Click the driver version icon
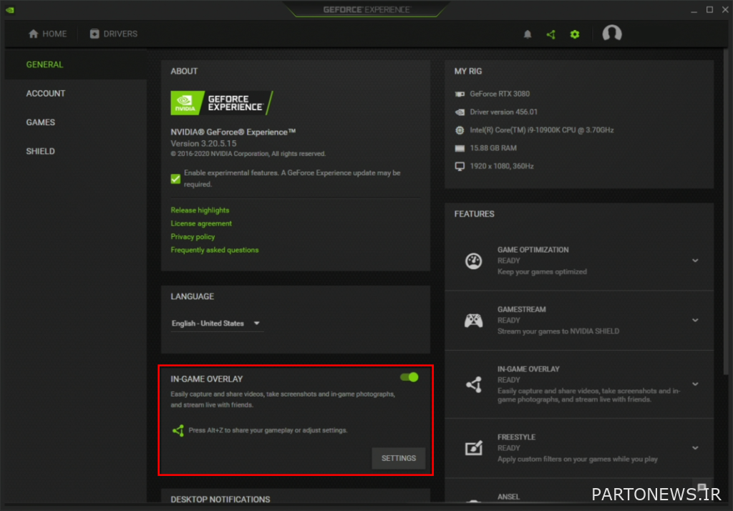733x511 pixels. (x=460, y=112)
